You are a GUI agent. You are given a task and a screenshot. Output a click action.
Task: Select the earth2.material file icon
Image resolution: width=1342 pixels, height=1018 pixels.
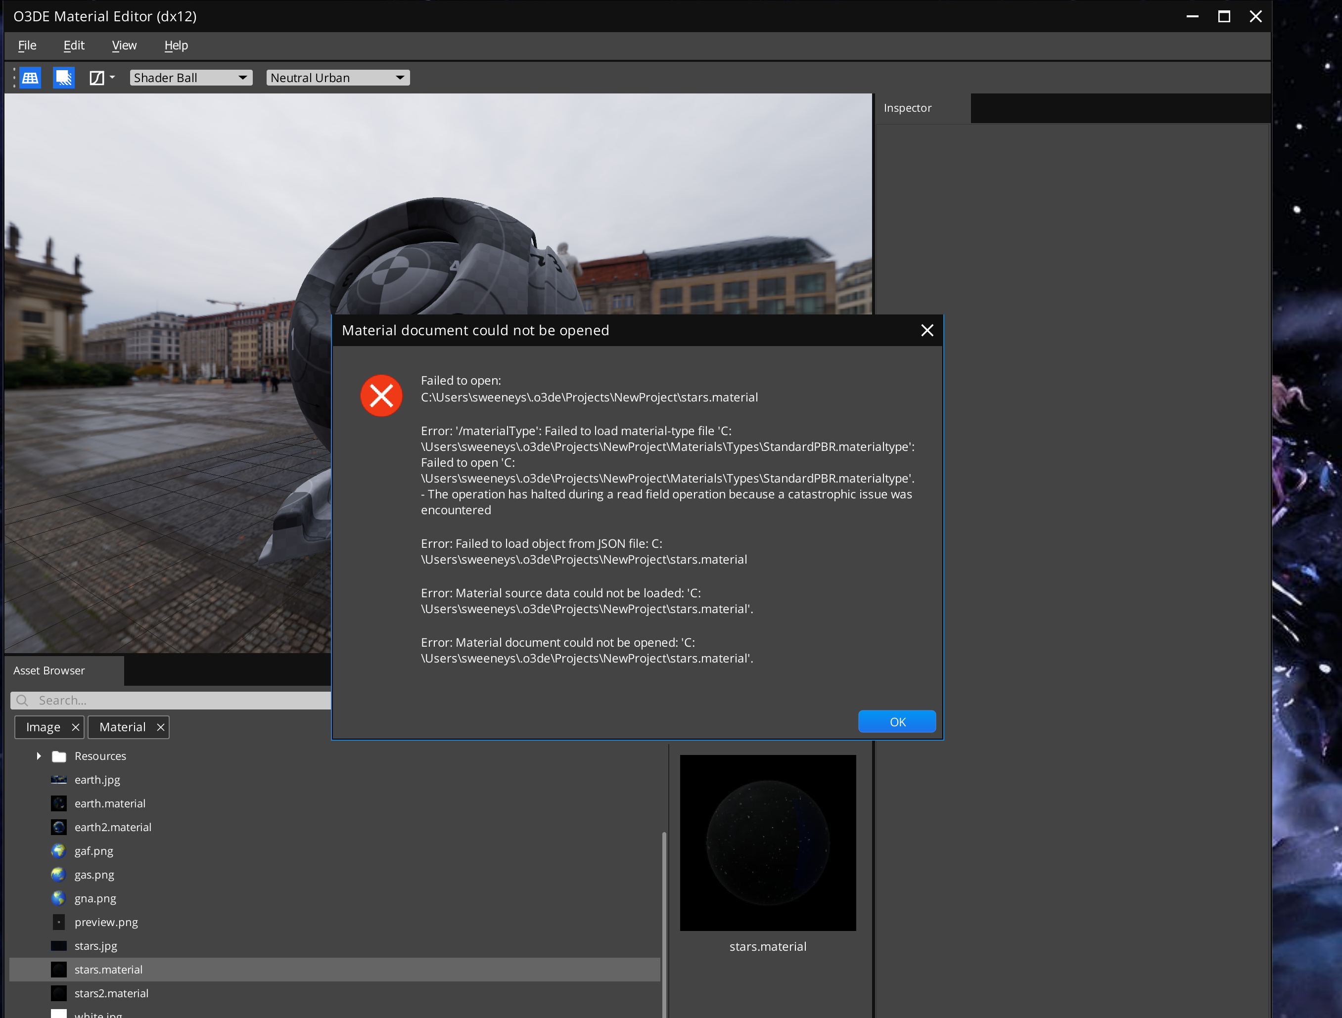[x=58, y=827]
